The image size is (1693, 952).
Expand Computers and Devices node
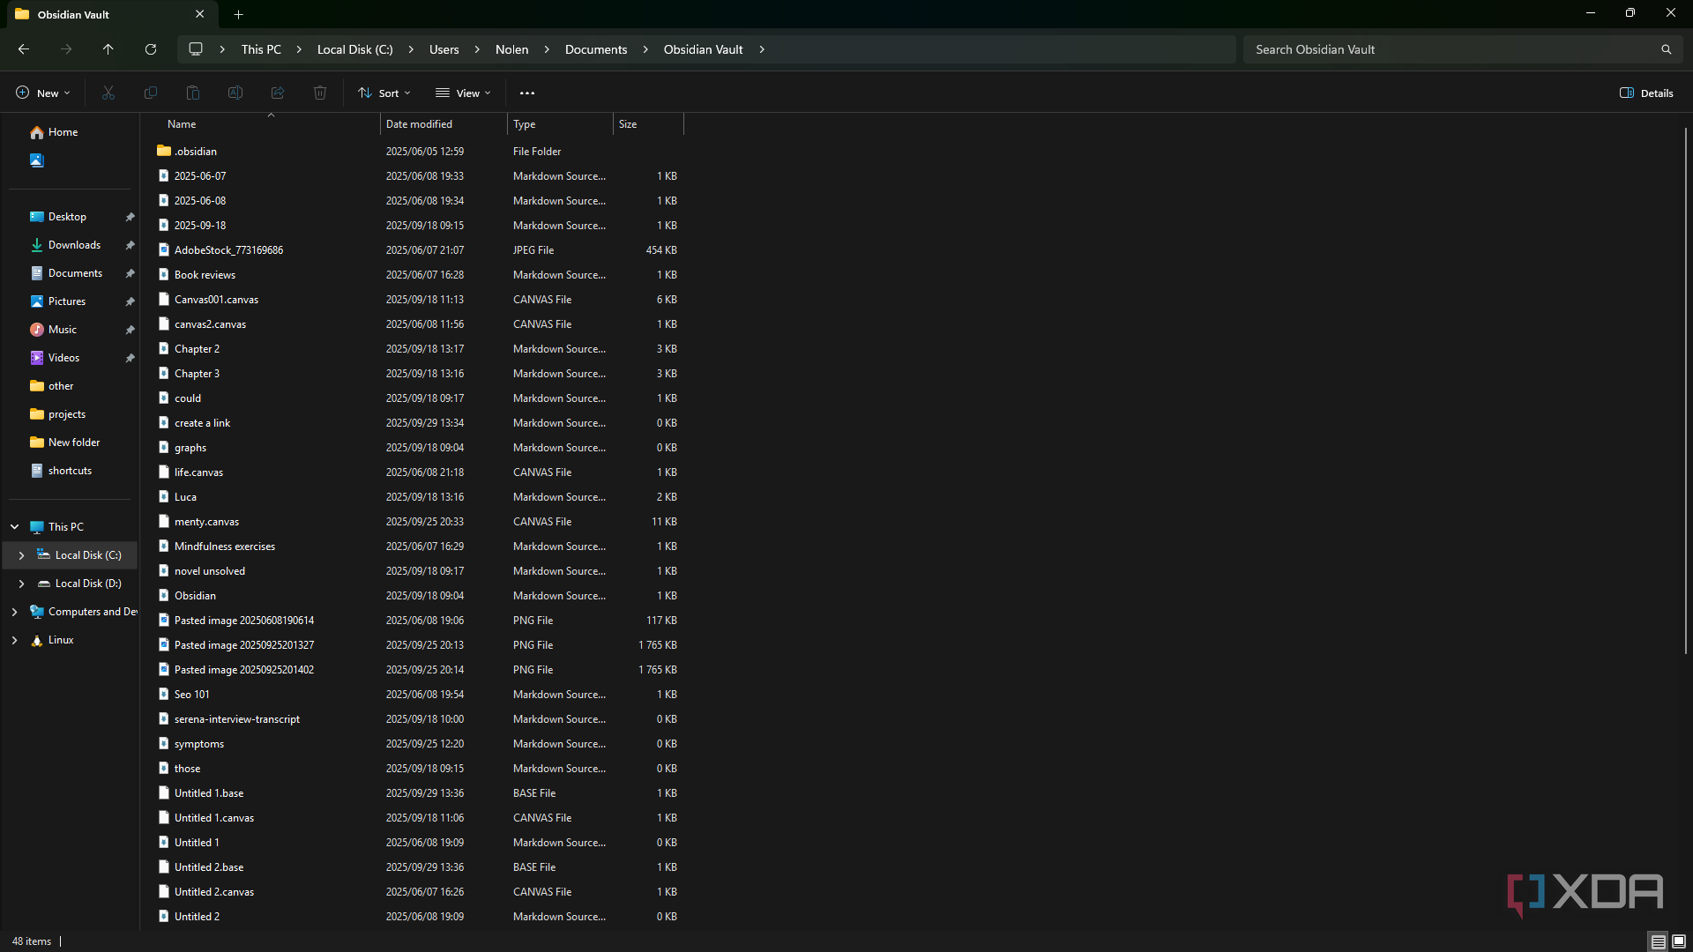[x=14, y=612]
